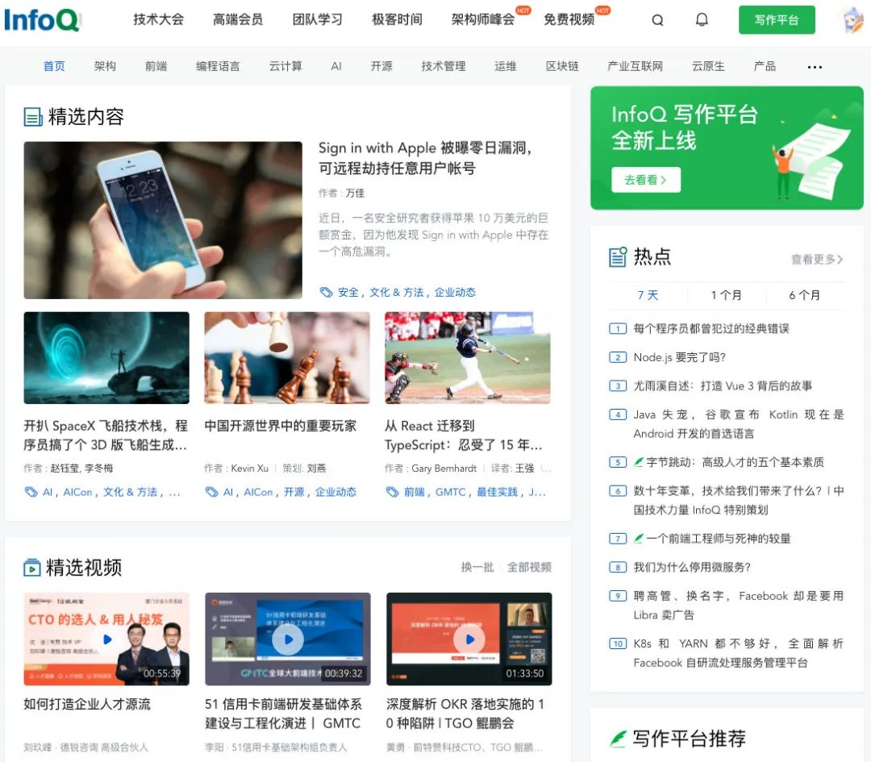Click 去看看 on the banner
Image resolution: width=871 pixels, height=762 pixels.
[x=645, y=180]
